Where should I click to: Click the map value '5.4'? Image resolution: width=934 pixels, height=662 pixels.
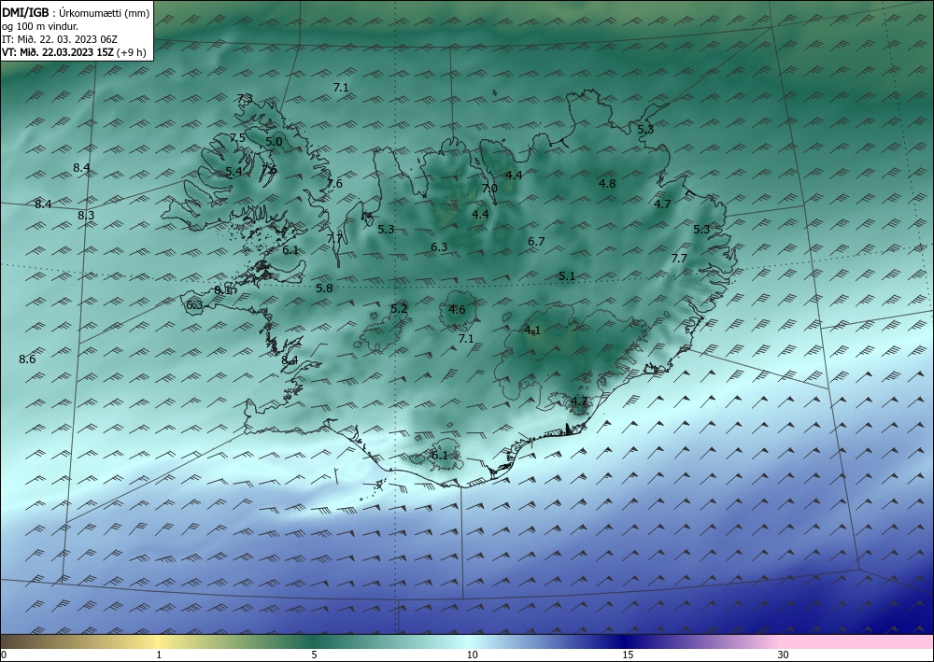(x=233, y=172)
